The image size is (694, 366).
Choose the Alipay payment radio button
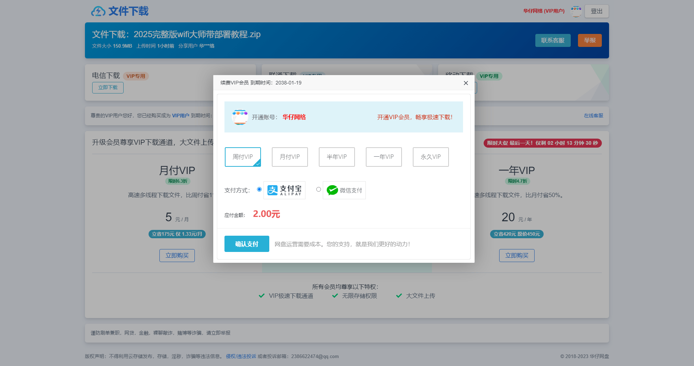259,189
